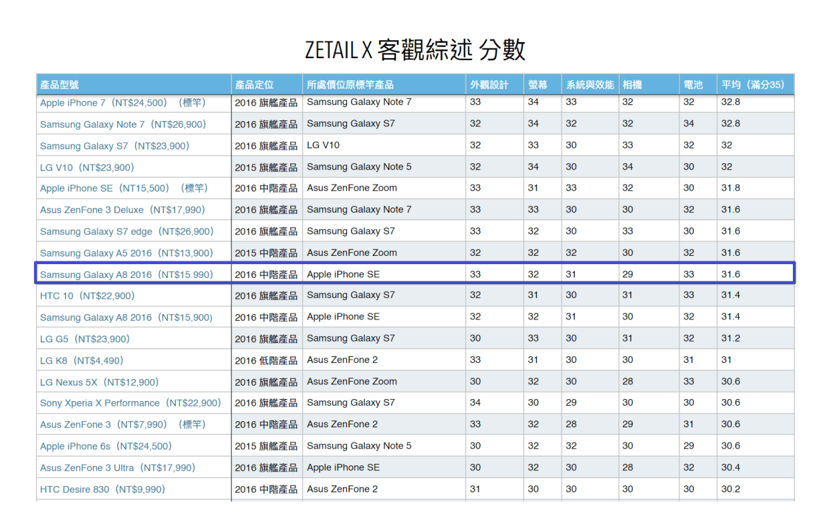Screen dimensions: 831x520
Task: Open the Apple iPhone 6s link
Action: click(106, 446)
